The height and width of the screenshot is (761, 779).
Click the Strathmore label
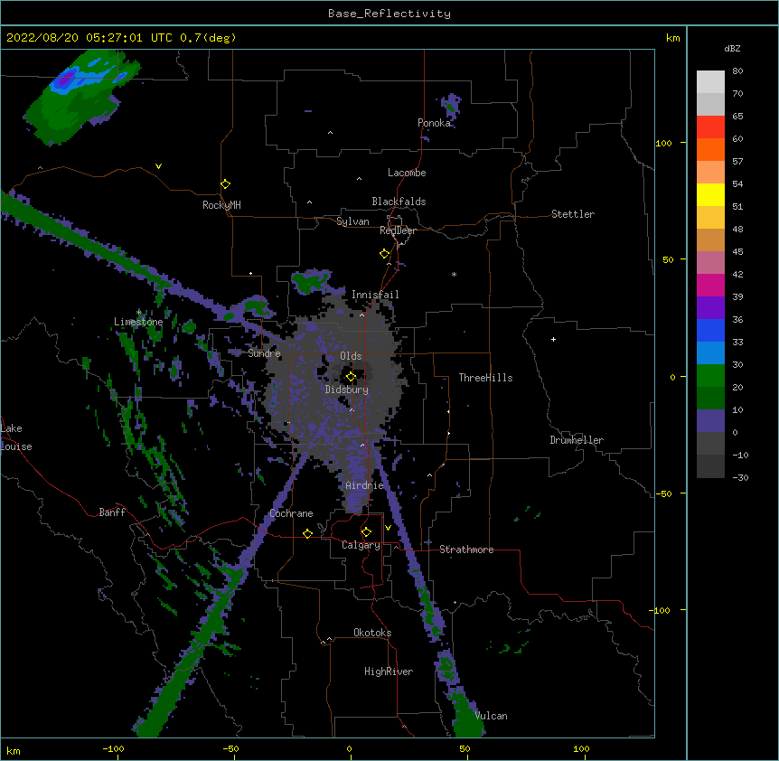click(466, 550)
